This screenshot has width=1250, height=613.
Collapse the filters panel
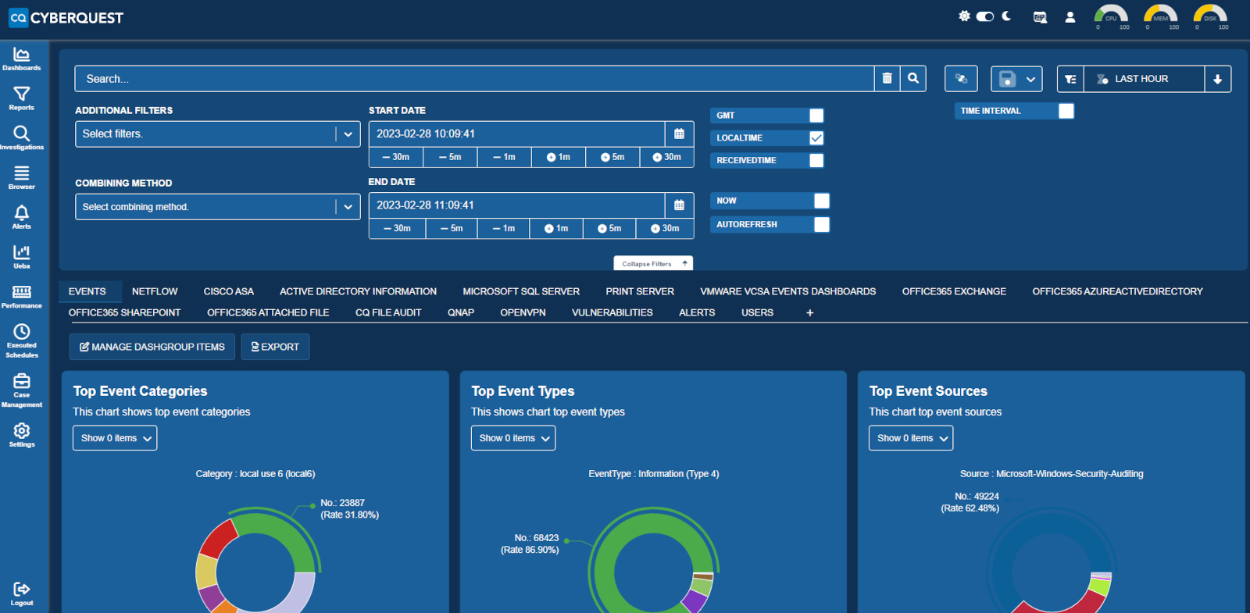coord(653,263)
